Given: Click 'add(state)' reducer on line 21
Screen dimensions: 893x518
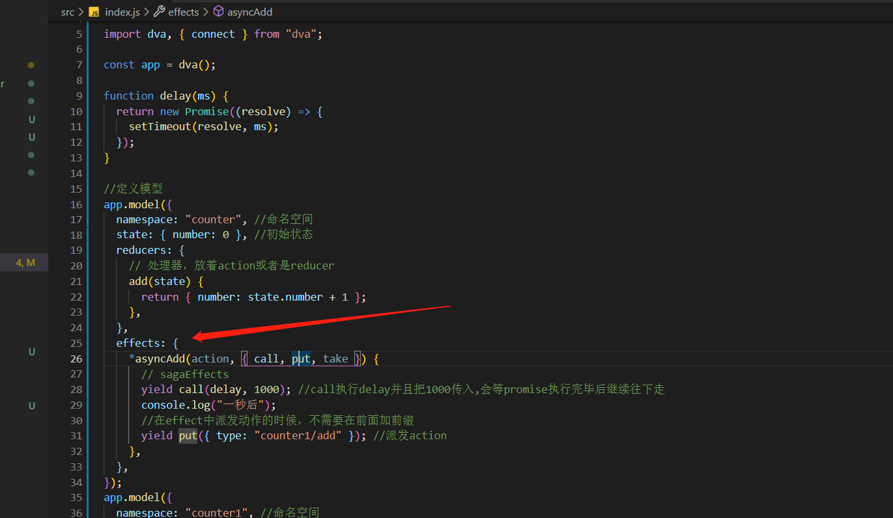Looking at the screenshot, I should [x=160, y=281].
